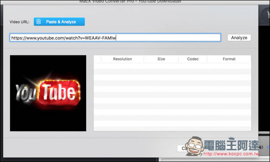The width and height of the screenshot is (270, 162).
Task: Click the clipboard icon on Paste & Analyze
Action: coord(39,21)
